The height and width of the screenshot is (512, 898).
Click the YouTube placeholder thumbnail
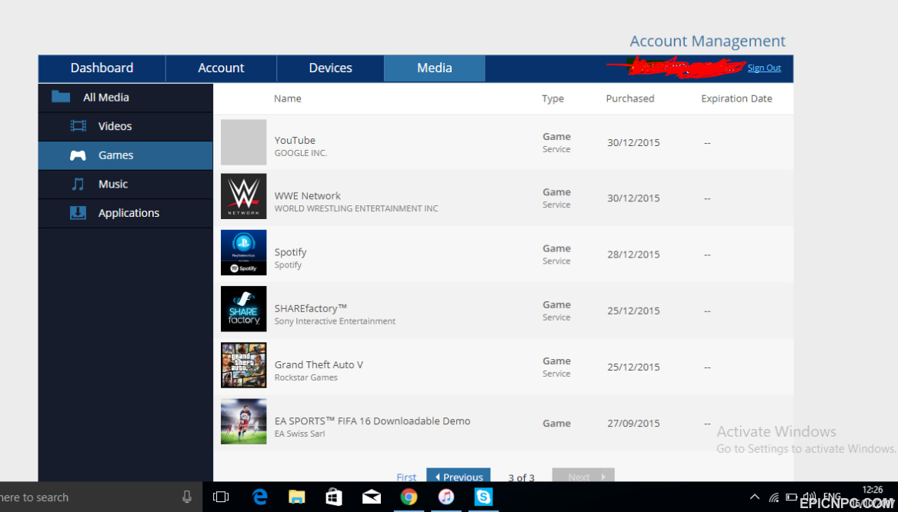(243, 142)
